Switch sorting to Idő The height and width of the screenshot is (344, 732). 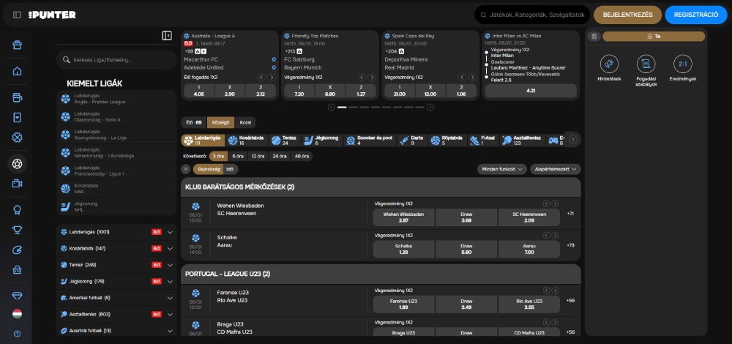click(x=230, y=169)
